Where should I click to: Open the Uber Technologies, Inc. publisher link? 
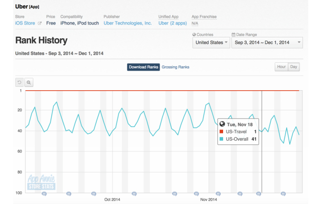pos(127,24)
